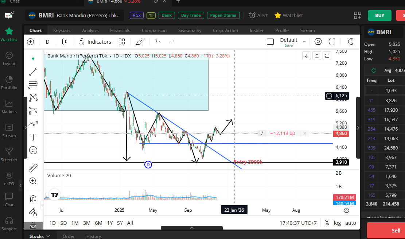Click the 6,125 price axis crosshair label
Screen dimensions: 405x239
341,96
